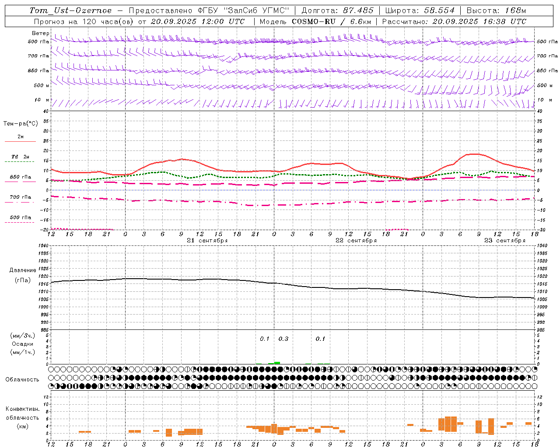Select the "Широта: 58.554" header field

click(420, 10)
